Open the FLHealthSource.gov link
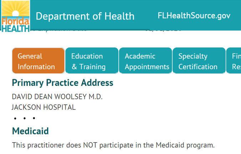The height and width of the screenshot is (154, 241). 194,16
